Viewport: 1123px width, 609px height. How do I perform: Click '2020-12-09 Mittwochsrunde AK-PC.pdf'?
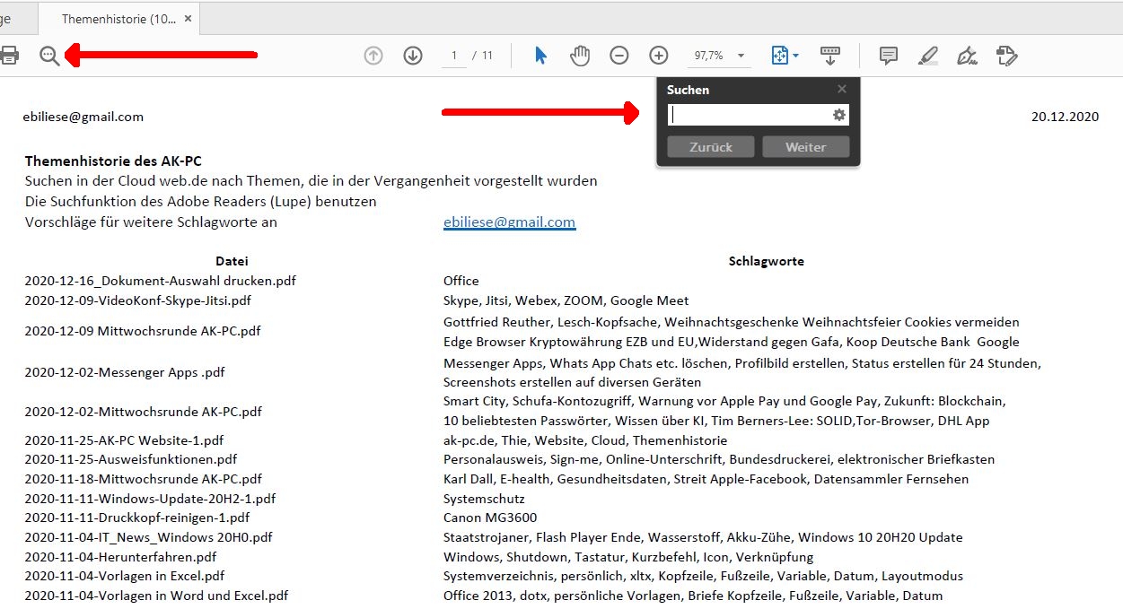pos(143,330)
